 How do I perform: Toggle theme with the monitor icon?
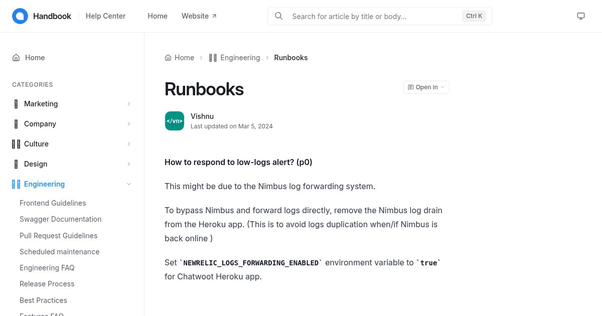pyautogui.click(x=581, y=16)
